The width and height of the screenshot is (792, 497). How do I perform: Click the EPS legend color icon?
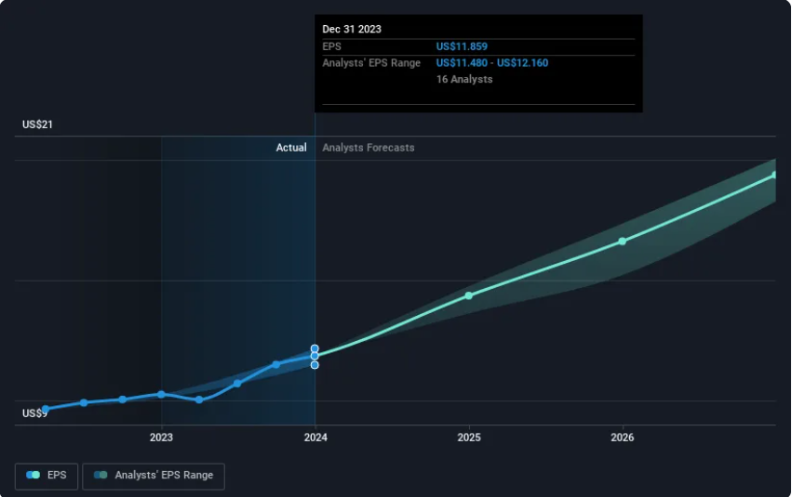click(34, 475)
